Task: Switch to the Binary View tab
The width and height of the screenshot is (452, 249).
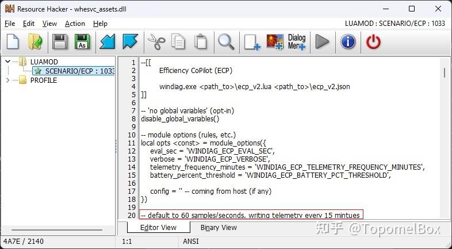Action: pos(219,227)
